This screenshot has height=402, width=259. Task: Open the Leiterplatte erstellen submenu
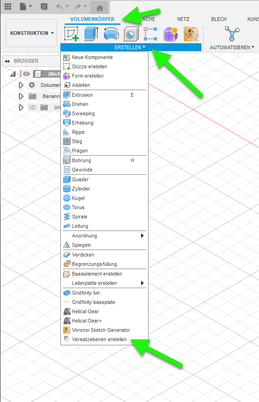tap(104, 283)
